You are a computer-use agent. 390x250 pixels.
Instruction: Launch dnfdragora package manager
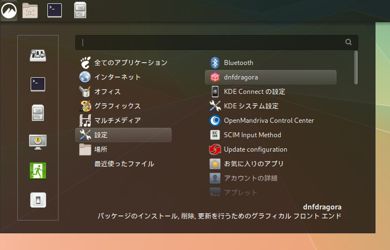click(x=271, y=77)
